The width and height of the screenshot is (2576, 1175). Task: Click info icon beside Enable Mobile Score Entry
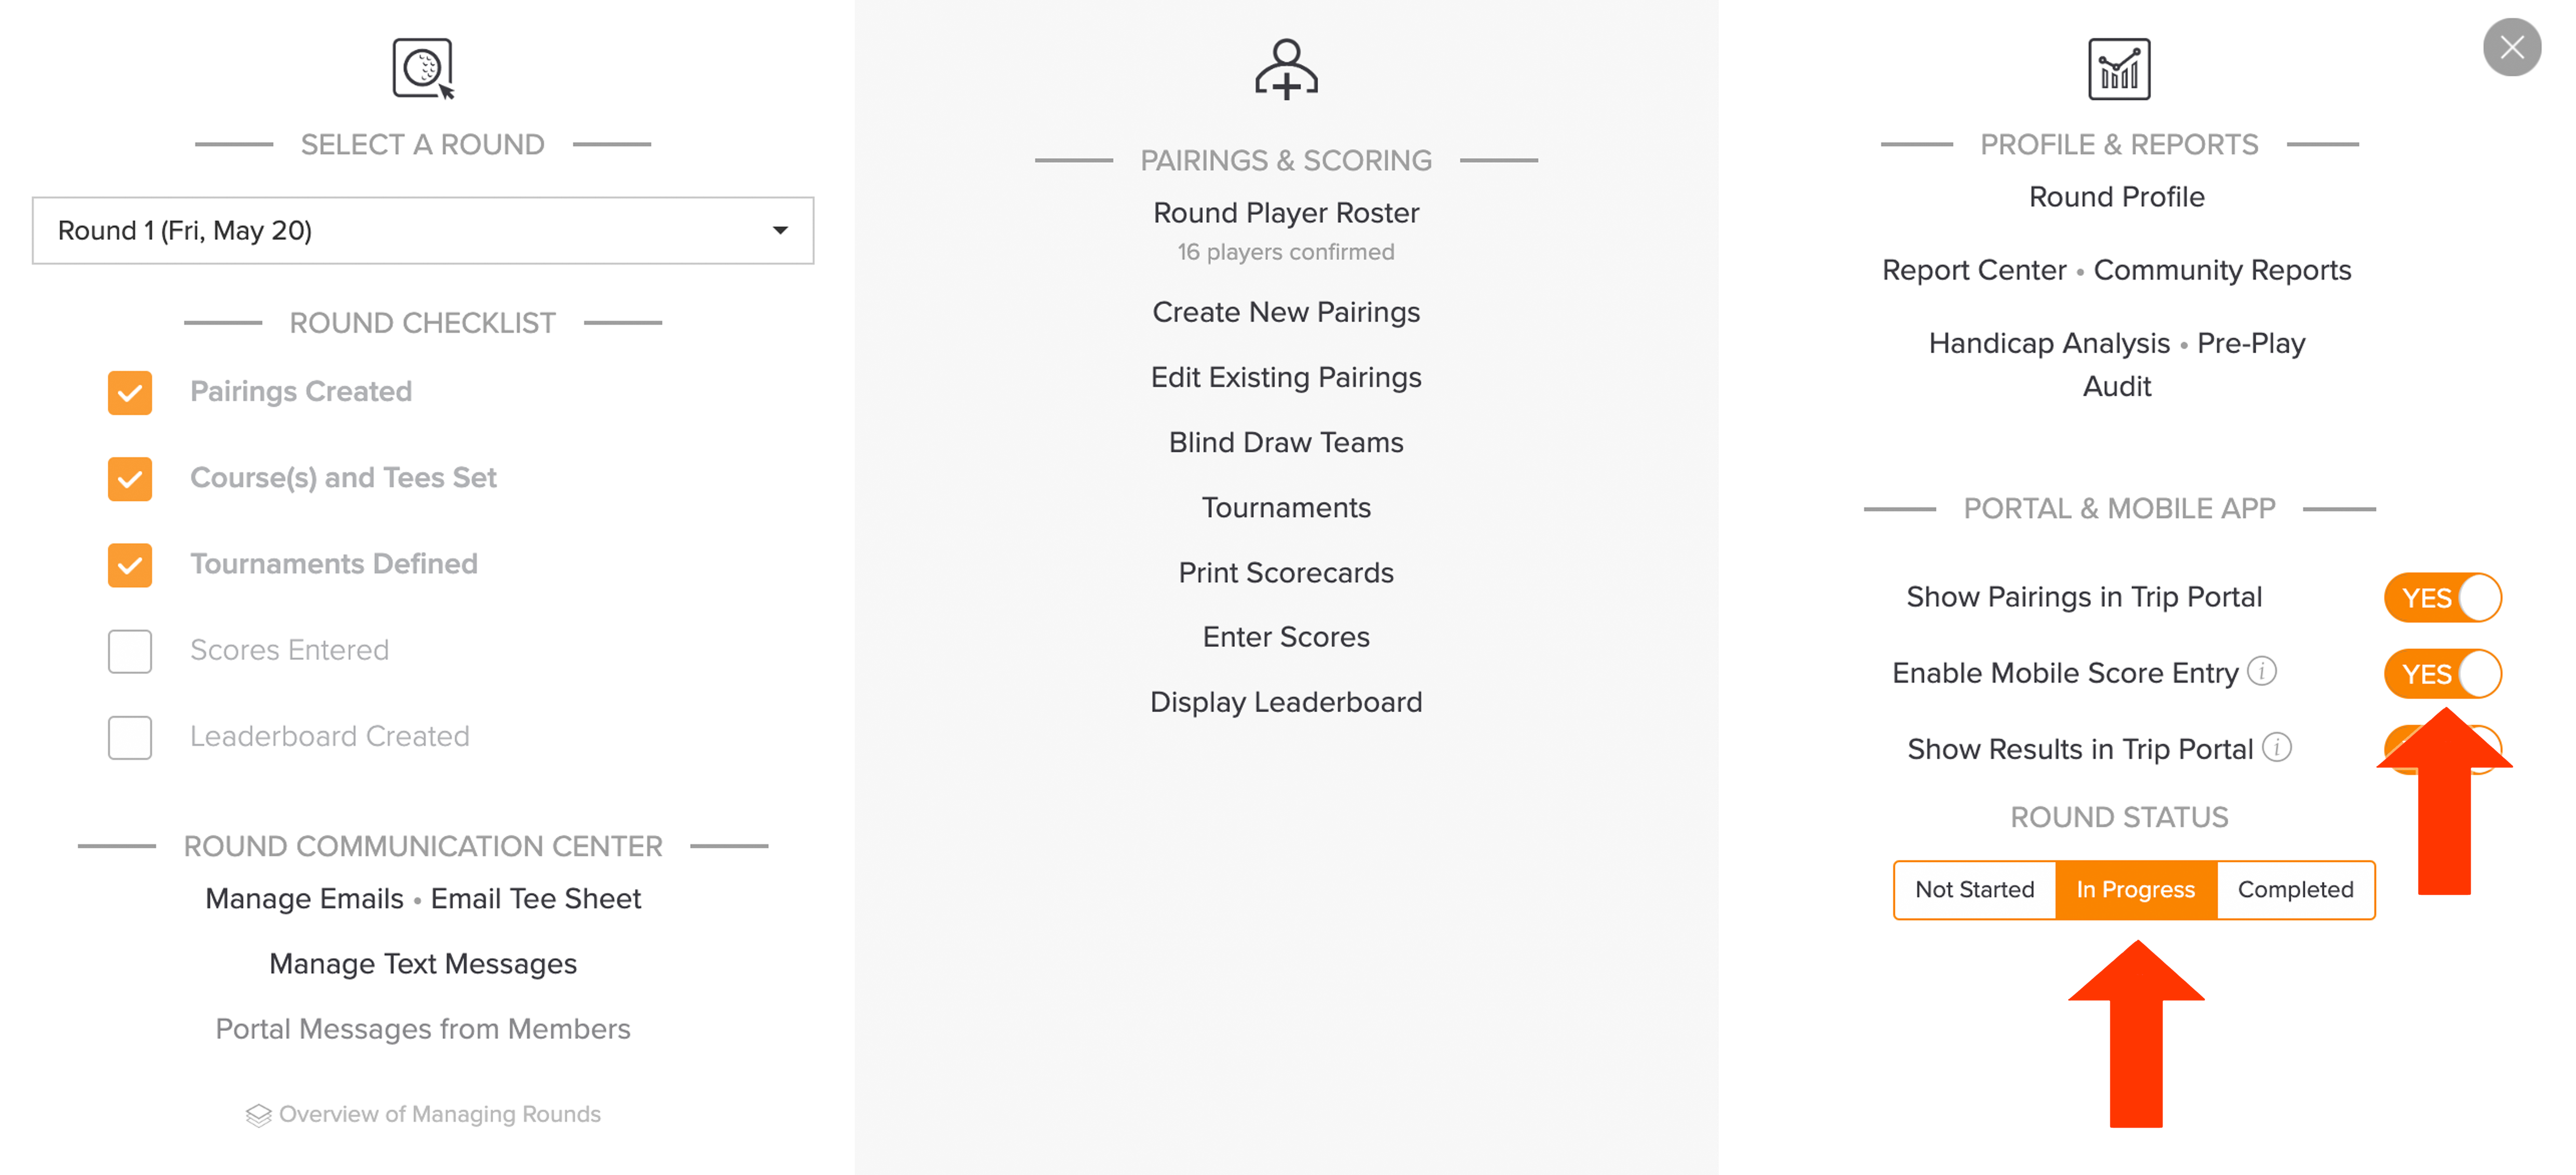[2262, 671]
